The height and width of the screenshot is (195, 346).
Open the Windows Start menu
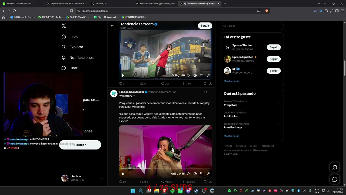point(133,191)
